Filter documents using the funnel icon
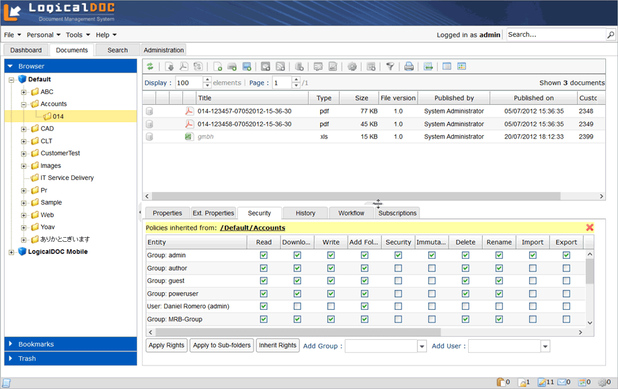 389,66
